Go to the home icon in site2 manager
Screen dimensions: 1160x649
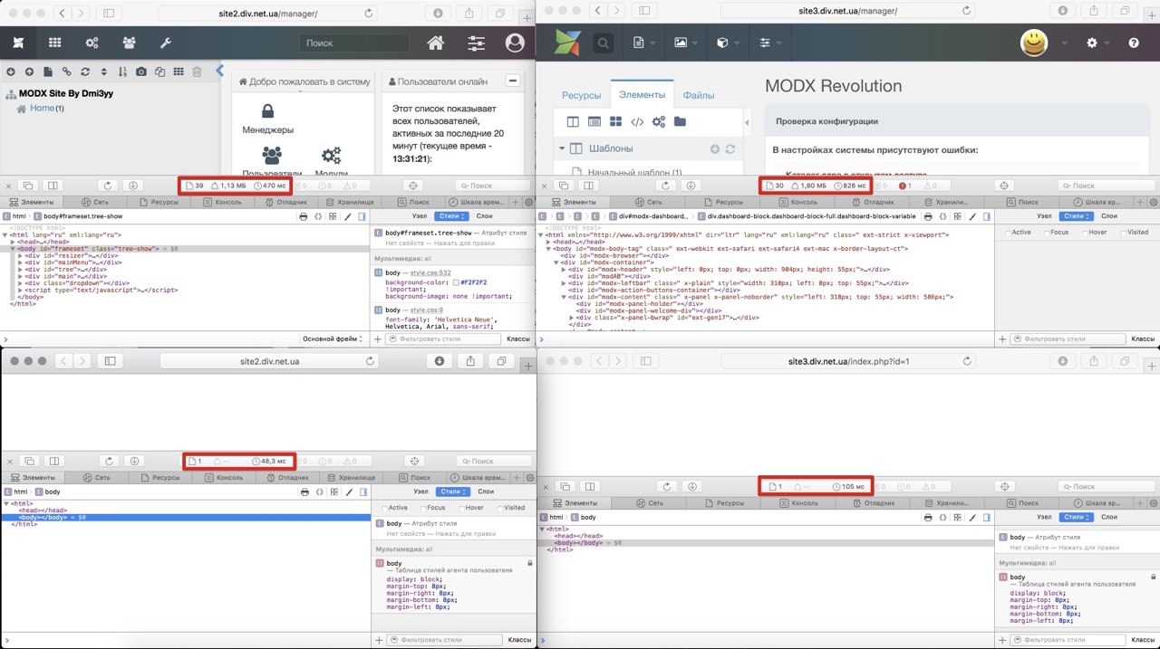pos(435,43)
